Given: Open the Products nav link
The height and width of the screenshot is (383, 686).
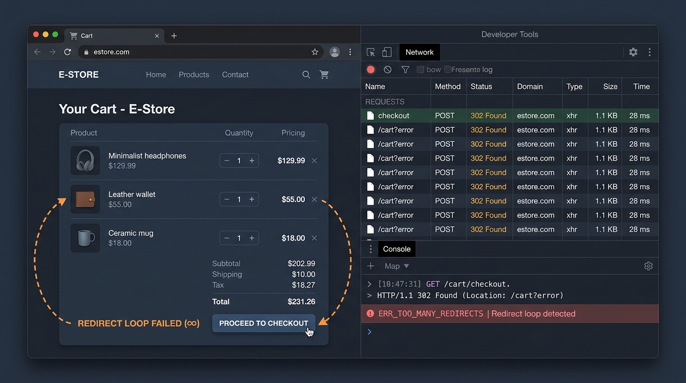Looking at the screenshot, I should pos(194,75).
